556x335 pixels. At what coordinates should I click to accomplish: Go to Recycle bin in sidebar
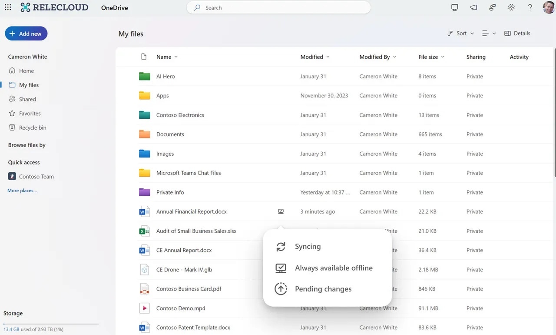click(32, 127)
